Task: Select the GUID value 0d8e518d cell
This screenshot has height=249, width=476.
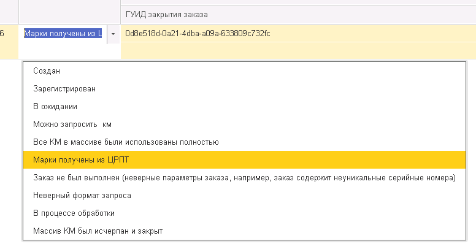Action: coord(198,33)
